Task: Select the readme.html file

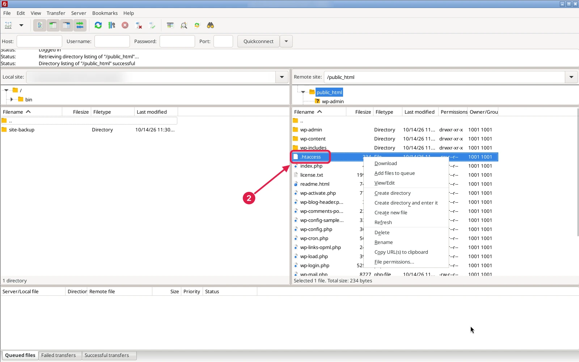Action: [x=315, y=184]
